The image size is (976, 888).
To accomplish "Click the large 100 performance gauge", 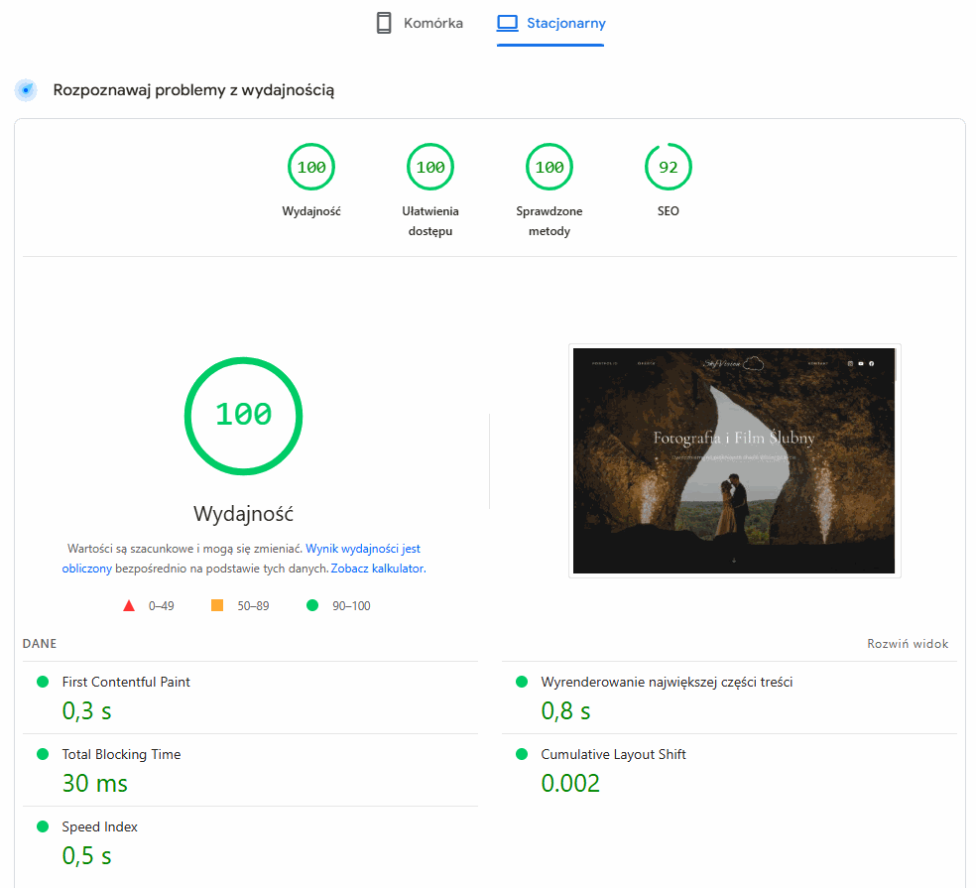I will [x=243, y=416].
